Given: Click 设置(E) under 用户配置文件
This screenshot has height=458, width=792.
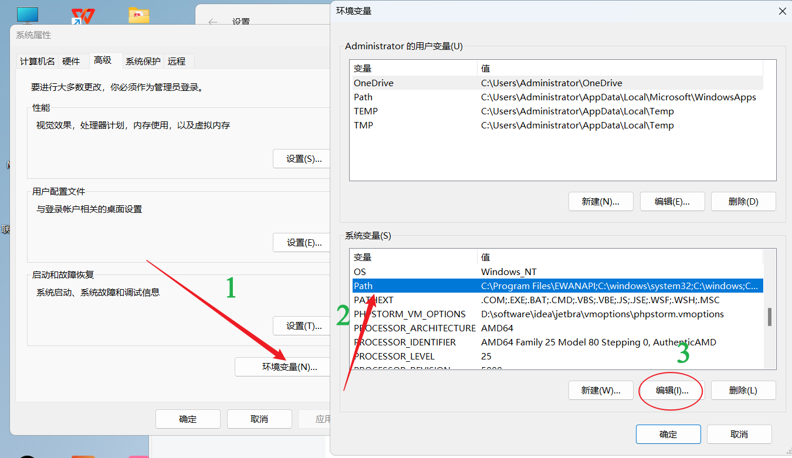Looking at the screenshot, I should [x=303, y=242].
